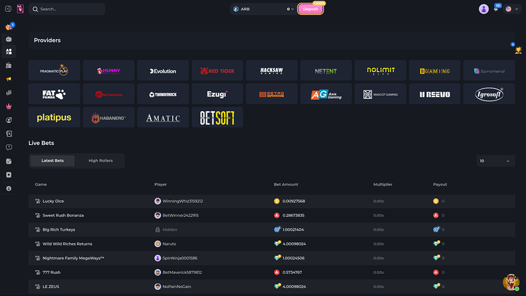The width and height of the screenshot is (526, 296).
Task: Choose the NetEnt provider tile
Action: pyautogui.click(x=326, y=70)
